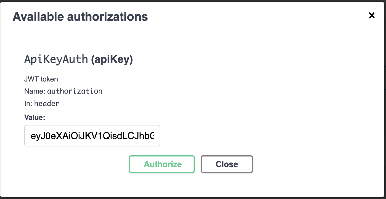Click the "Available authorizations" dialog title

coord(80,17)
